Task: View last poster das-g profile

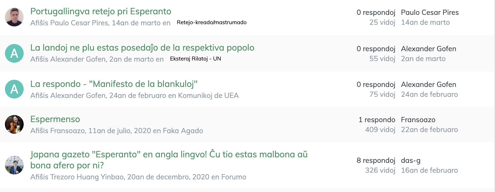Action: 411,160
